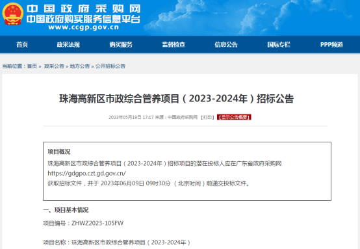The image size is (360, 249).
Task: Click the 打印 print link
Action: [207, 118]
